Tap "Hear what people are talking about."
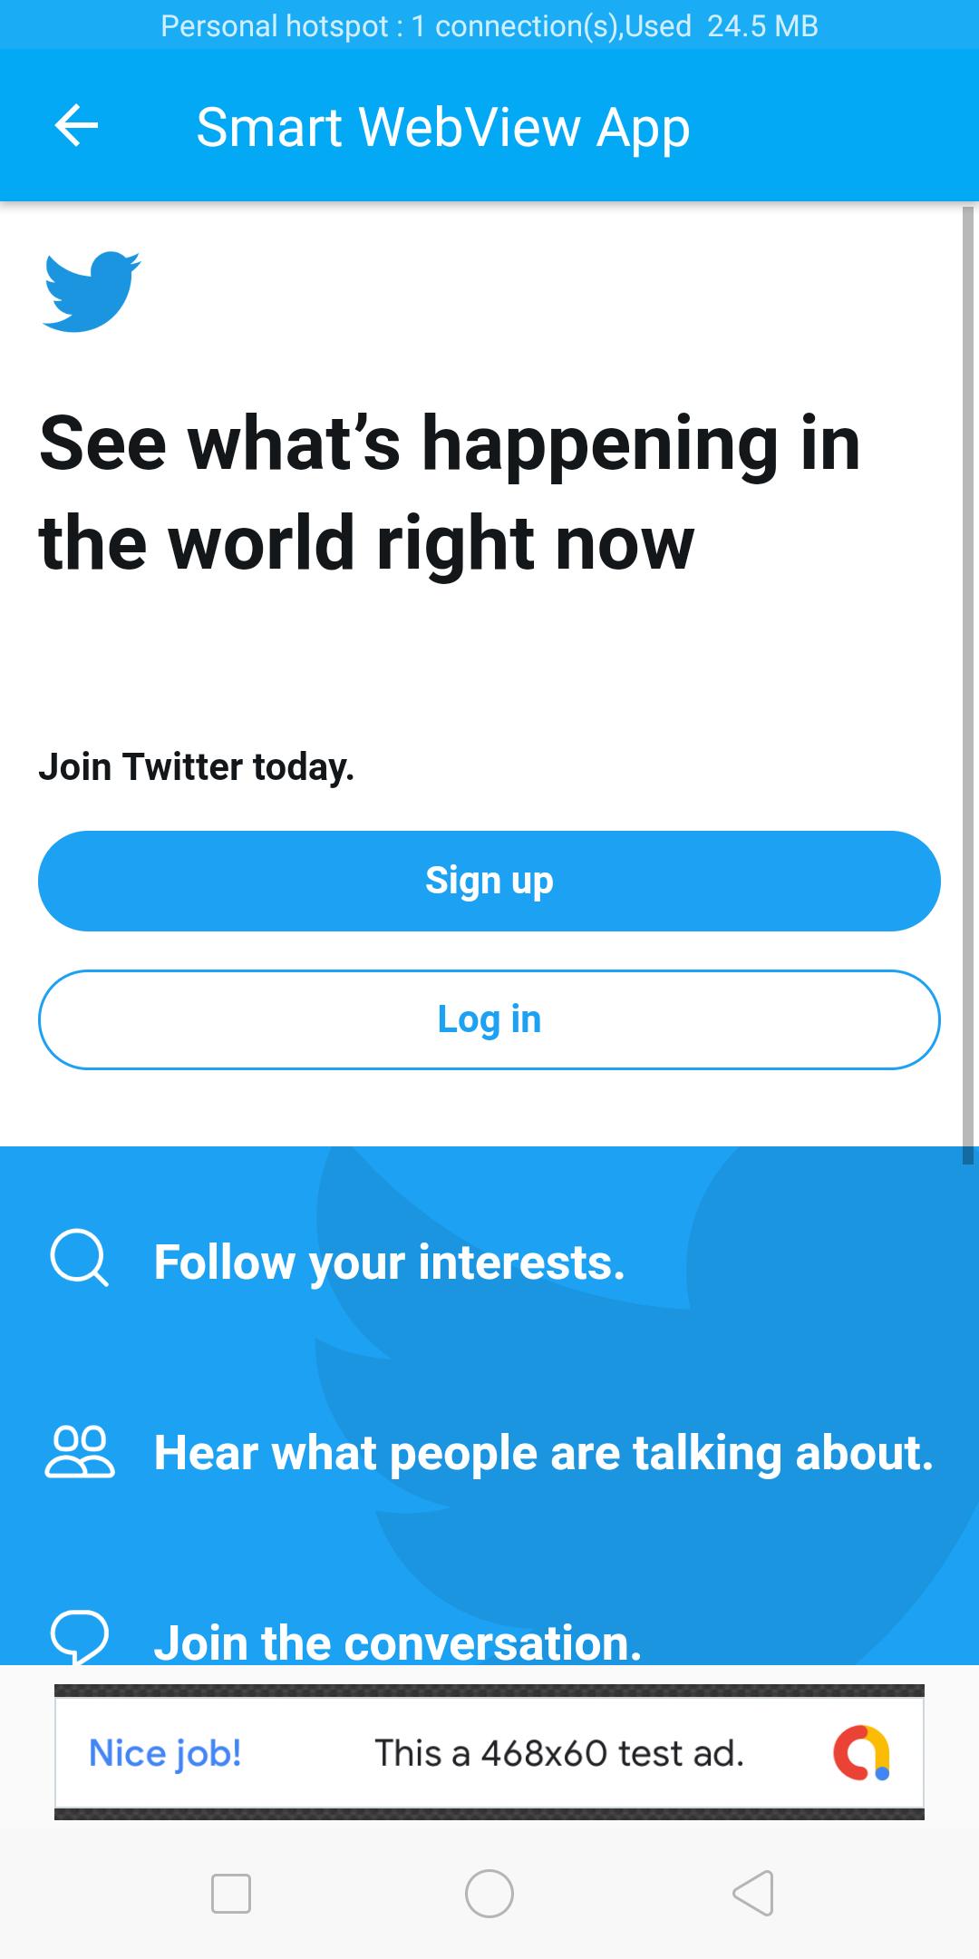This screenshot has height=1959, width=979. (543, 1452)
